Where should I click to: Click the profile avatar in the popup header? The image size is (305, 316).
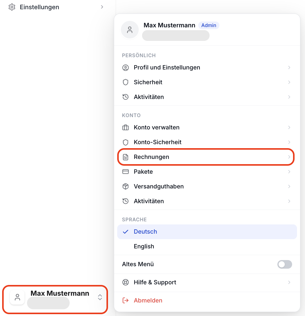point(130,30)
